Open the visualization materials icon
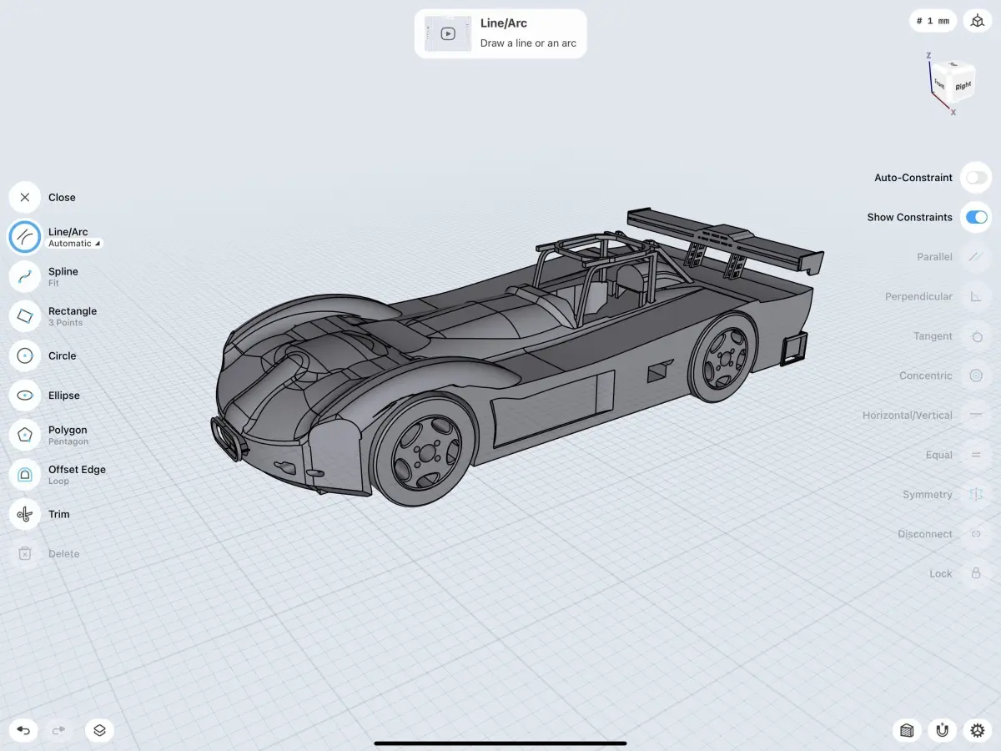Screen dimensions: 1001x751 (x=907, y=731)
